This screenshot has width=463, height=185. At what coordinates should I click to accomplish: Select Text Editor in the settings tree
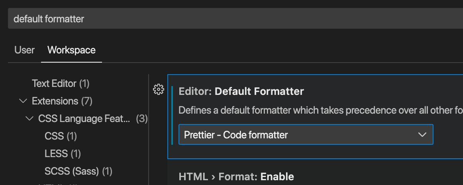coord(54,84)
